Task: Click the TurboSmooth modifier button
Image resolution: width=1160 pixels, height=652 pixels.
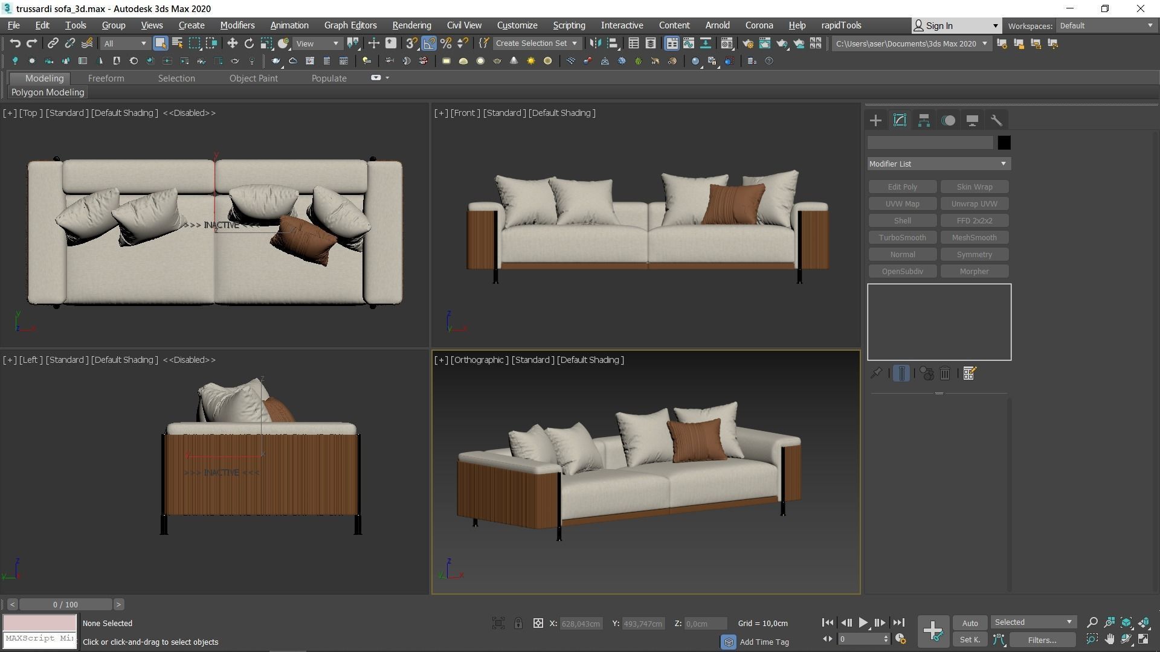Action: click(902, 238)
